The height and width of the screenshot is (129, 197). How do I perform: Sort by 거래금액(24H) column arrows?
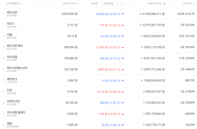coord(164,3)
